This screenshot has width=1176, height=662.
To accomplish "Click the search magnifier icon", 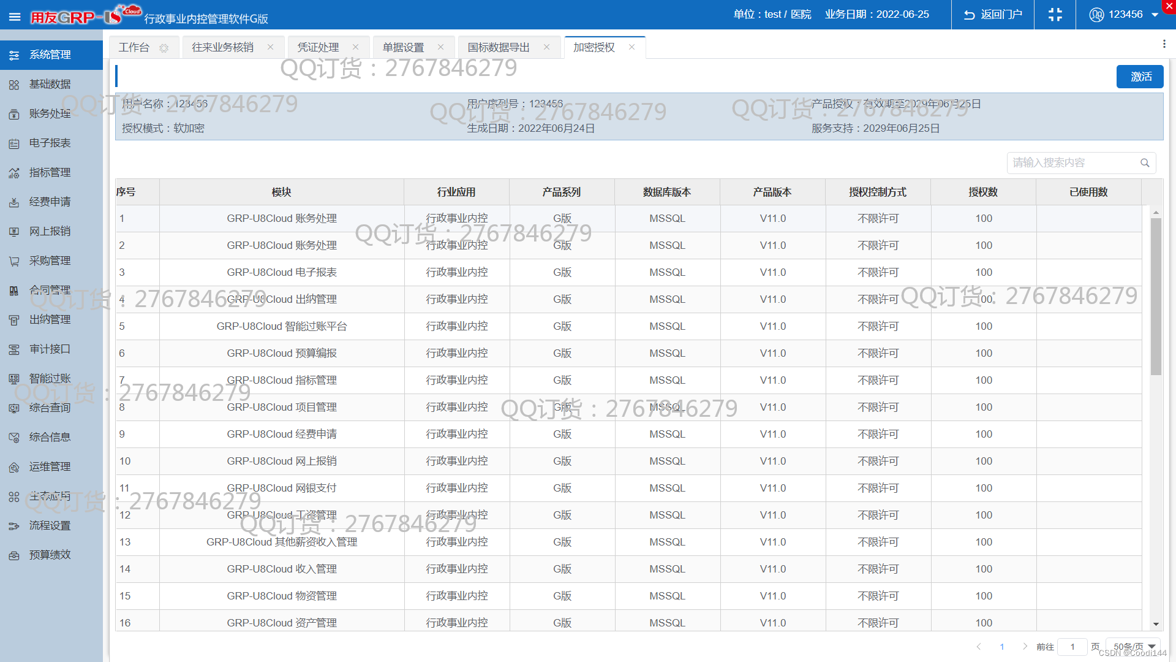I will 1145,162.
